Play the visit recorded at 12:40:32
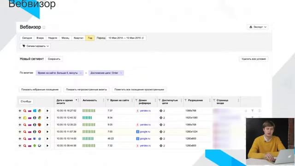Screen dimensions: 295x166 (47, 118)
